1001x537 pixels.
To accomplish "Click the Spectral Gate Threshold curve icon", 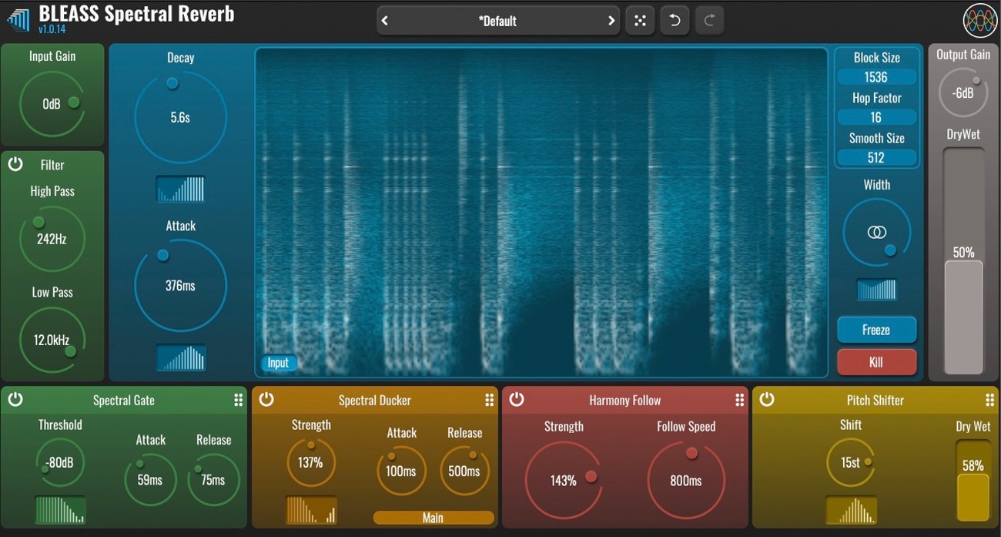I will pyautogui.click(x=60, y=510).
